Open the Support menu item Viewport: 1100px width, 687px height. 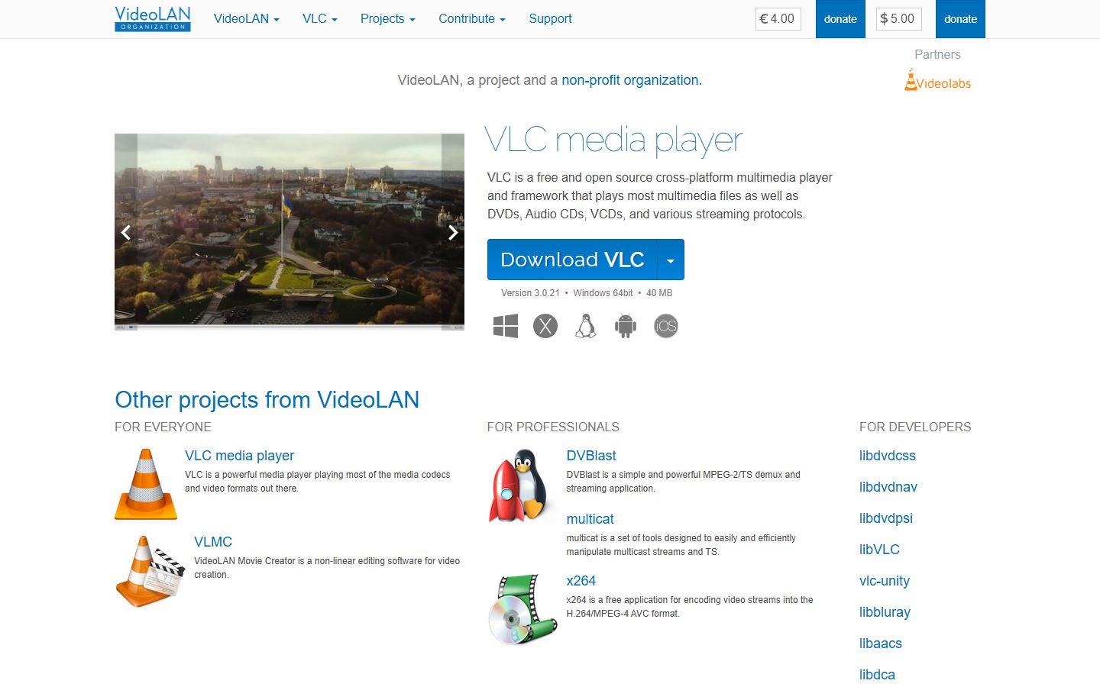[x=550, y=18]
